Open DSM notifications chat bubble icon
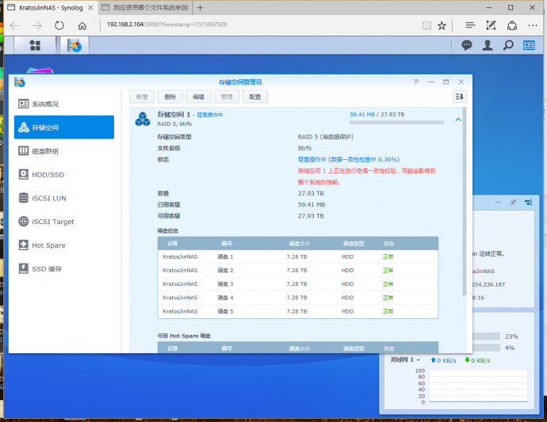This screenshot has width=547, height=422. tap(467, 46)
